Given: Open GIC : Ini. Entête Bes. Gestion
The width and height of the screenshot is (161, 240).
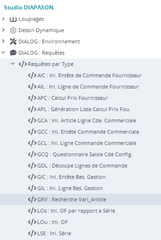Looking at the screenshot, I should tap(71, 177).
